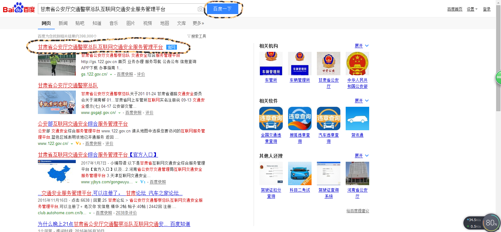Open 甘肃省公安厅 badge icon
Image resolution: width=501 pixels, height=232 pixels.
point(328,63)
